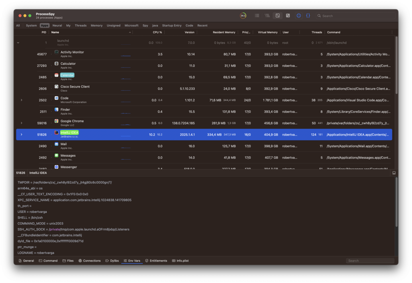This screenshot has width=412, height=283.
Task: Open the Info.plist detail tab
Action: (x=180, y=261)
